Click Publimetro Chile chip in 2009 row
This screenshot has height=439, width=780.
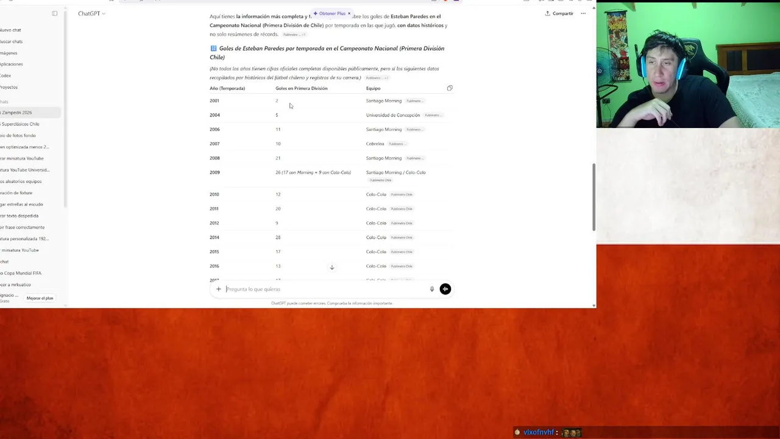pos(381,180)
